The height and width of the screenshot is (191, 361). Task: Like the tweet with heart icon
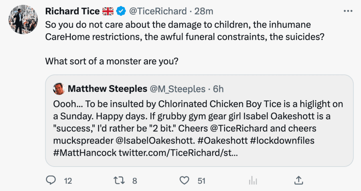184,181
